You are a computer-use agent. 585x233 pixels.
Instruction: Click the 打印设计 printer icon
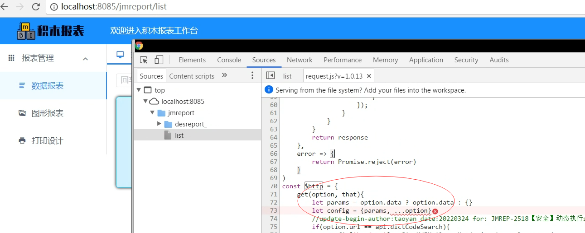tap(22, 140)
